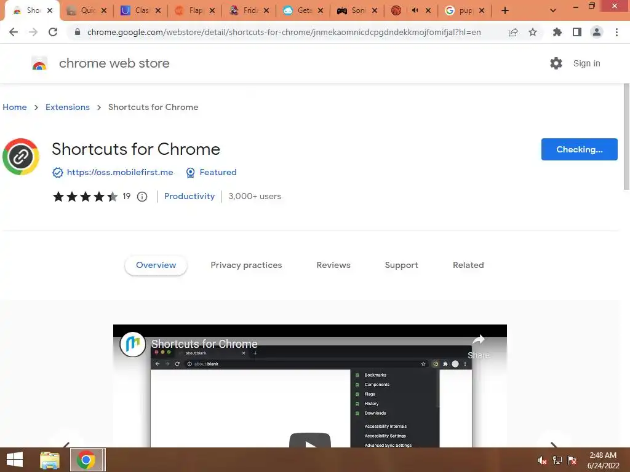Click the Shortcuts for Chrome extension icon
Screen dimensions: 630x472
click(x=21, y=157)
